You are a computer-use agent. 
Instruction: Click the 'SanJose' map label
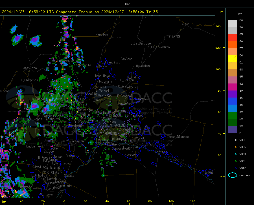coord(126,59)
